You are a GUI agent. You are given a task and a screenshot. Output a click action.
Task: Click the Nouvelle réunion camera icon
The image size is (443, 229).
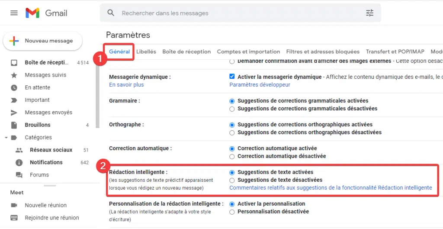(14, 205)
